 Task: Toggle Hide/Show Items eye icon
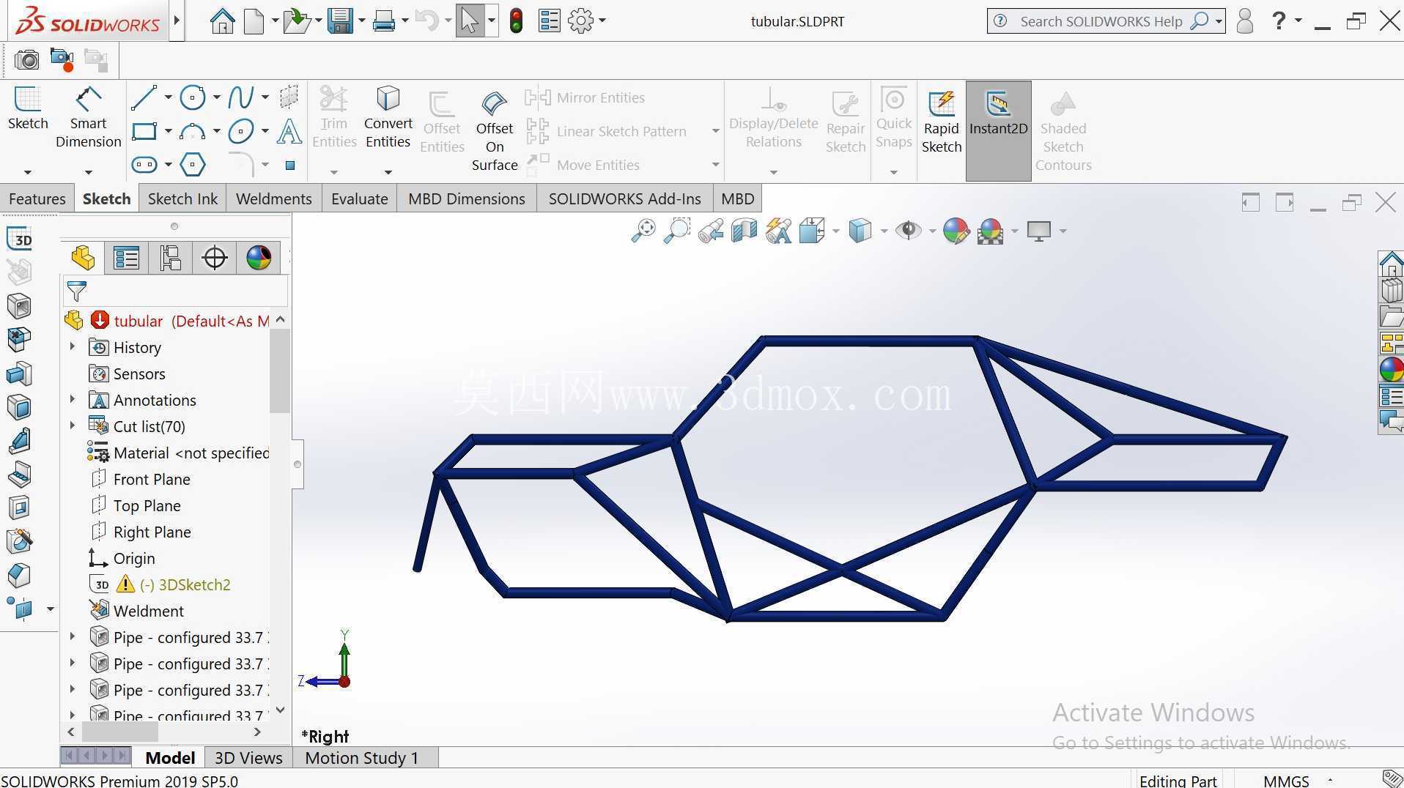(x=909, y=231)
